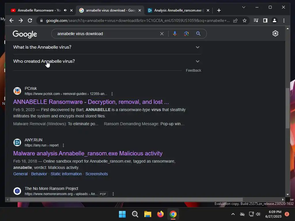The height and width of the screenshot is (221, 295).
Task: Open Firefox from the taskbar
Action: (160, 214)
